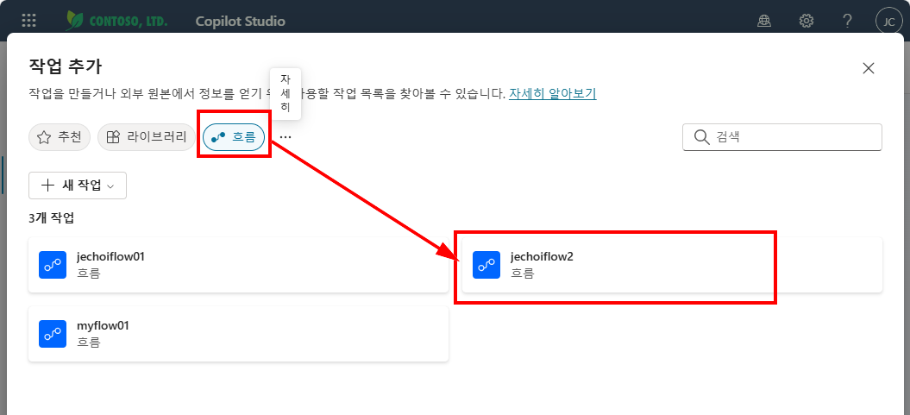Image resolution: width=910 pixels, height=415 pixels.
Task: Open the settings gear icon
Action: click(806, 22)
